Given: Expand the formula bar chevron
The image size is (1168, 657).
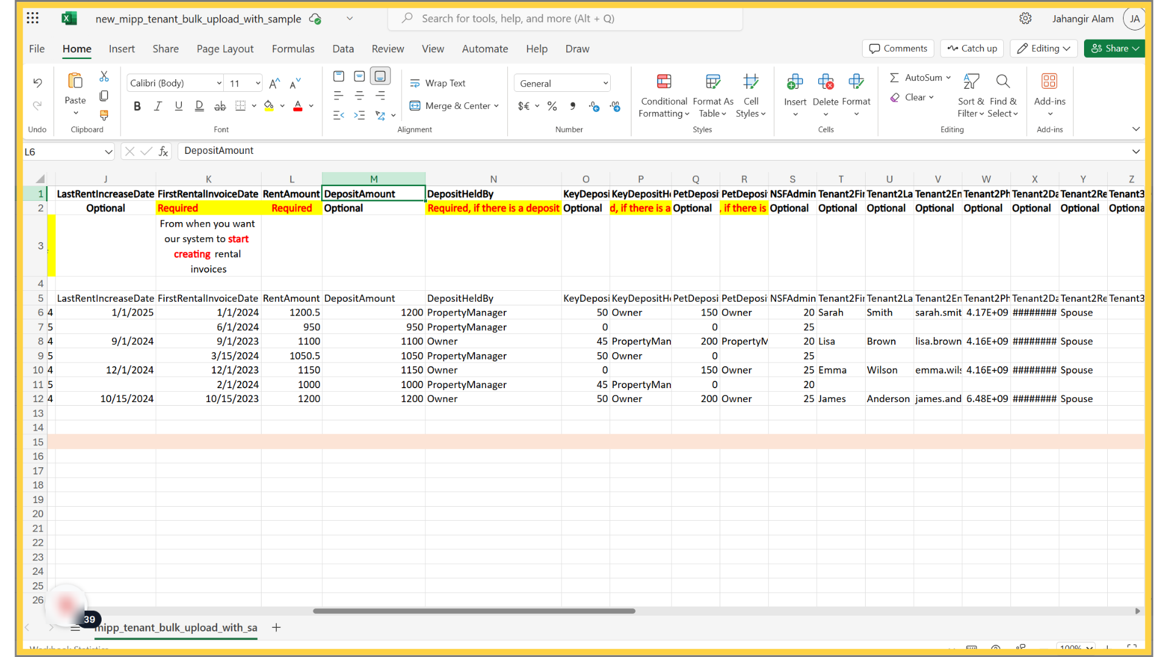Looking at the screenshot, I should pyautogui.click(x=1136, y=151).
